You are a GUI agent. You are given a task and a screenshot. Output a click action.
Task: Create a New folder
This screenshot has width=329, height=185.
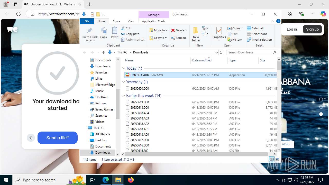point(196,34)
